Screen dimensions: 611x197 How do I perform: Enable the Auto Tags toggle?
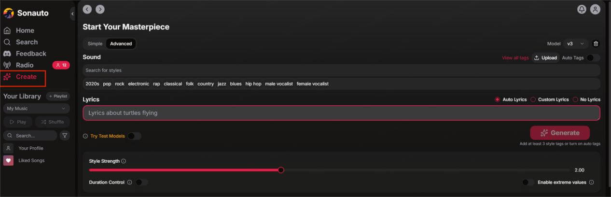593,58
